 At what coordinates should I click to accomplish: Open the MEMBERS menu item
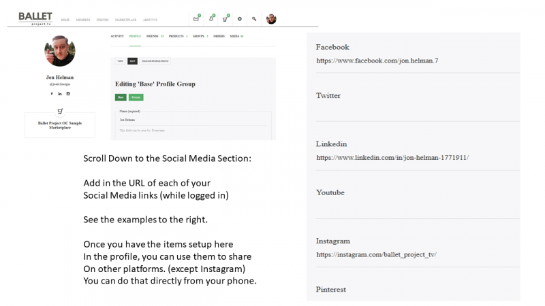point(82,20)
